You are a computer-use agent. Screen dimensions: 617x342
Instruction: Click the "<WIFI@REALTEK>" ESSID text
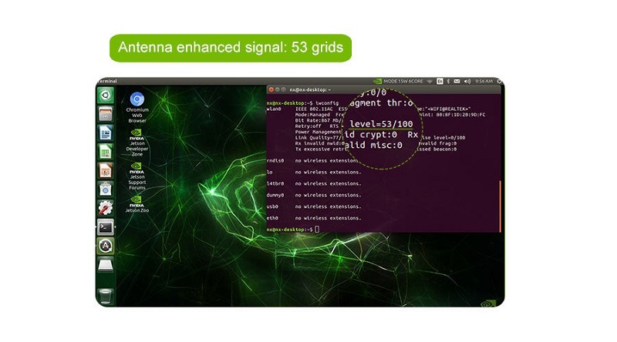pyautogui.click(x=448, y=109)
